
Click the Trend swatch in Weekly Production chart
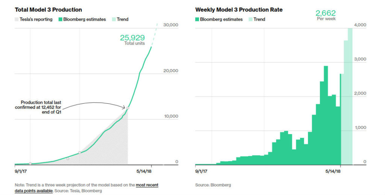point(251,20)
